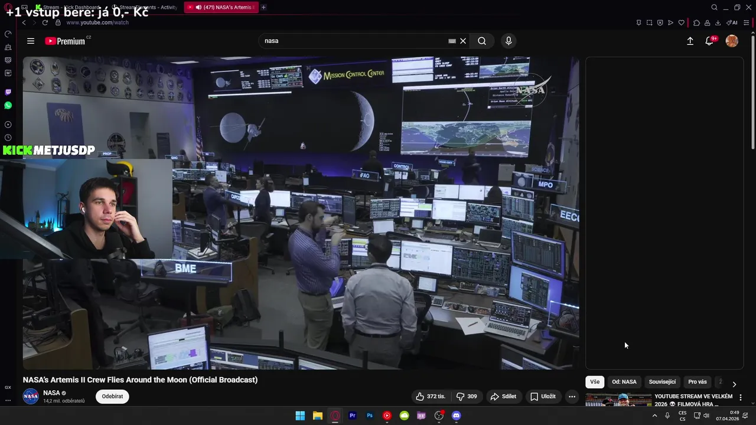Reload the page with the browser refresh button
756x425 pixels.
pos(45,22)
